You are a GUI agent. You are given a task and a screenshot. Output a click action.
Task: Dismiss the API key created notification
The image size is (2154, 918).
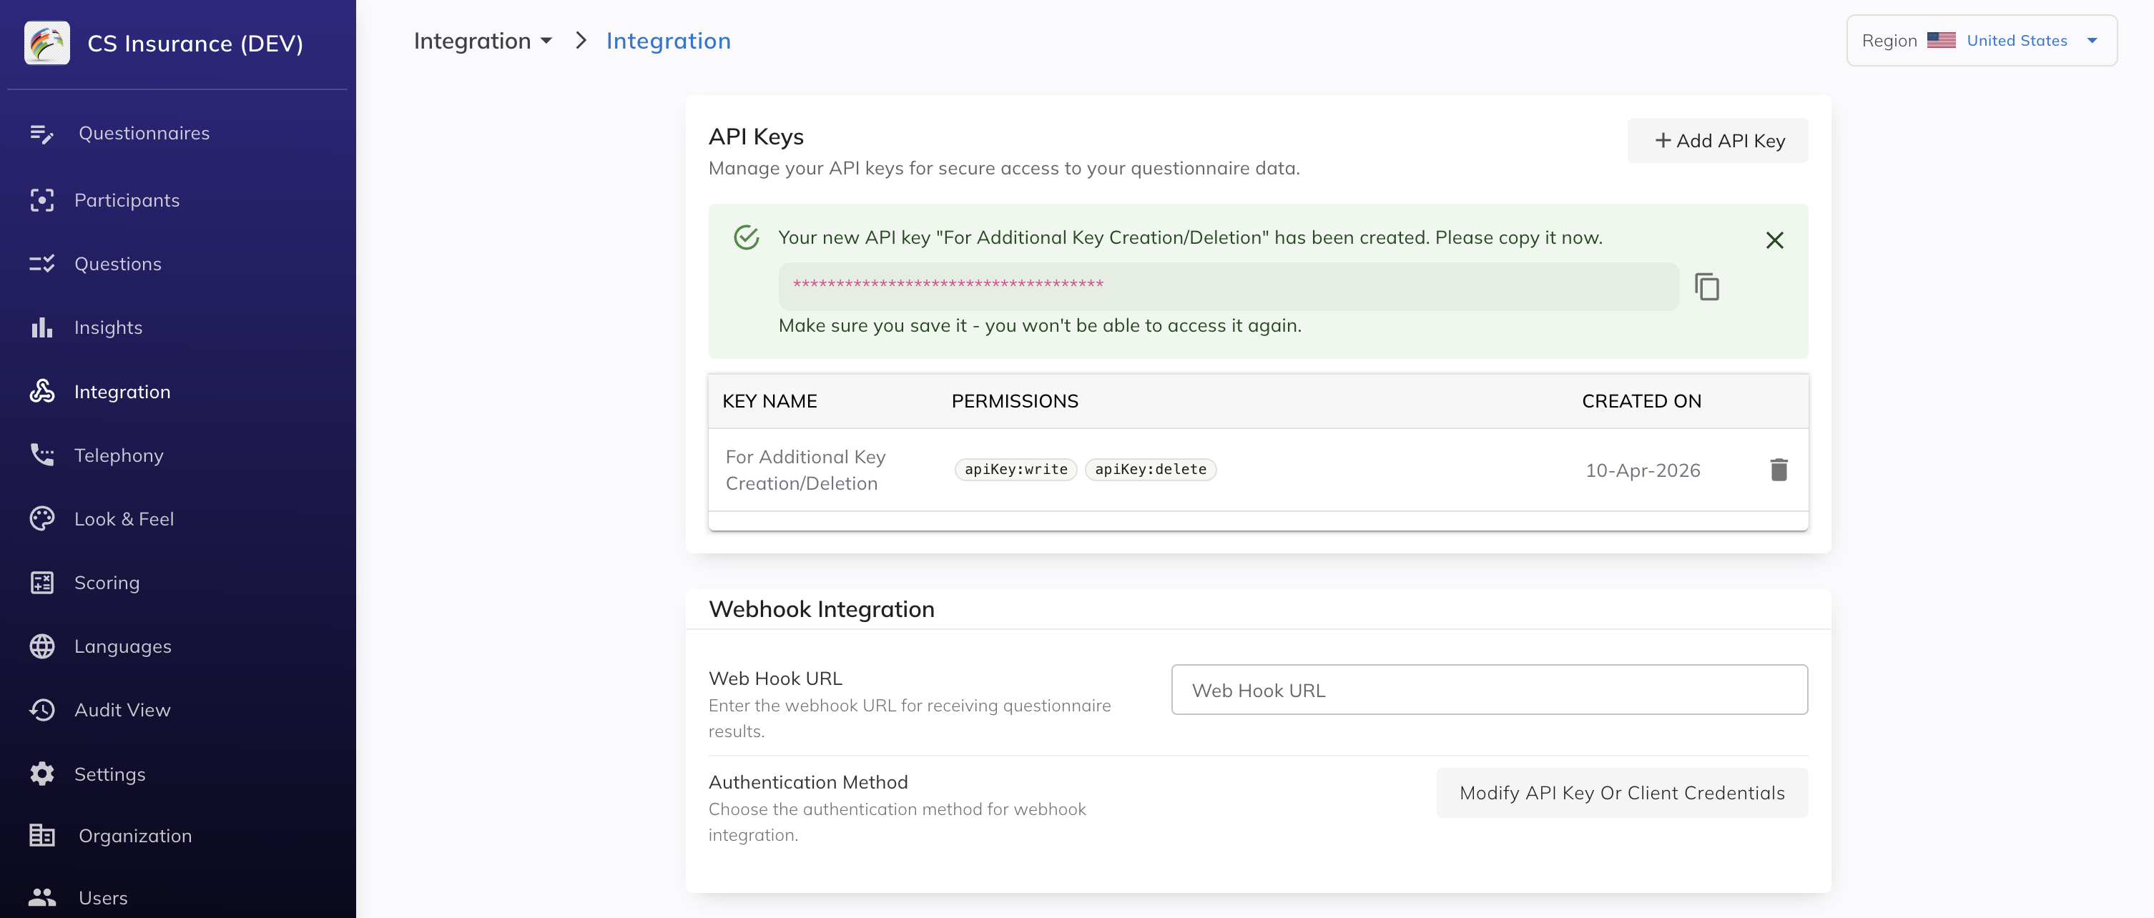click(1774, 241)
